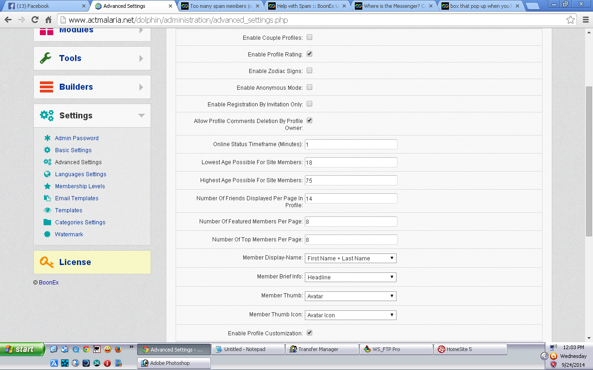This screenshot has width=593, height=370.
Task: Go back using the browser back arrow
Action: pyautogui.click(x=8, y=20)
